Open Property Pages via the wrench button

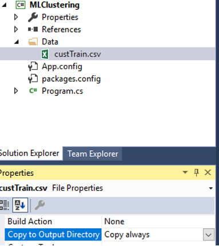39,205
